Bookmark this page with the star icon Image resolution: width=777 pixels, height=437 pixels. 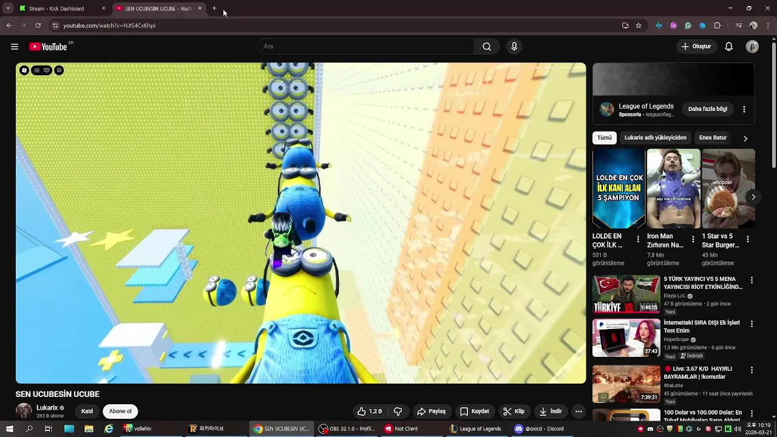point(639,25)
